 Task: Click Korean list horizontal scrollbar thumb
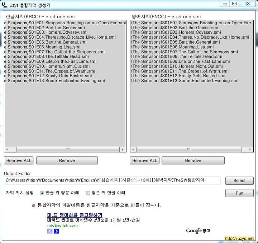tap(68, 149)
